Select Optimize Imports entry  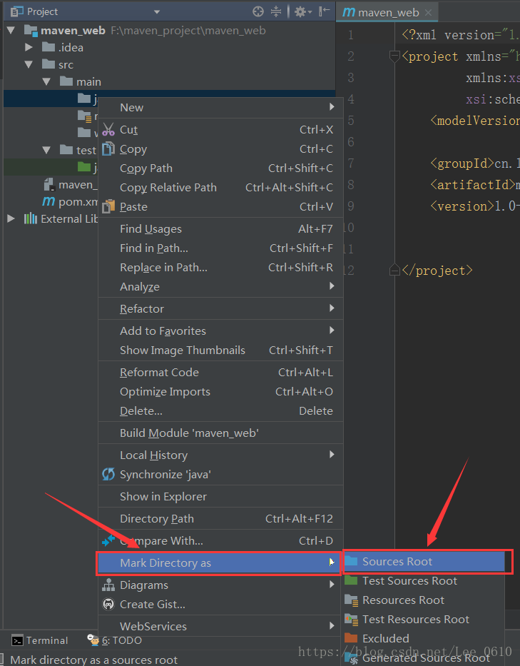pos(220,392)
